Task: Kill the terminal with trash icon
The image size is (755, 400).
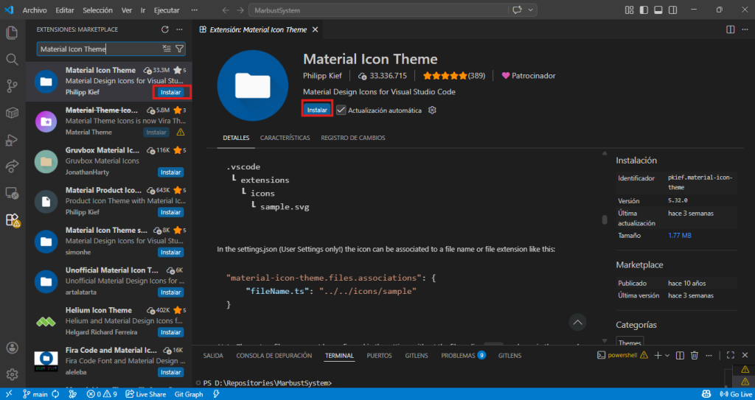Action: 695,356
